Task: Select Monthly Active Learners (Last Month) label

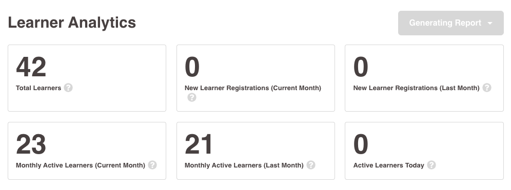Action: point(244,165)
